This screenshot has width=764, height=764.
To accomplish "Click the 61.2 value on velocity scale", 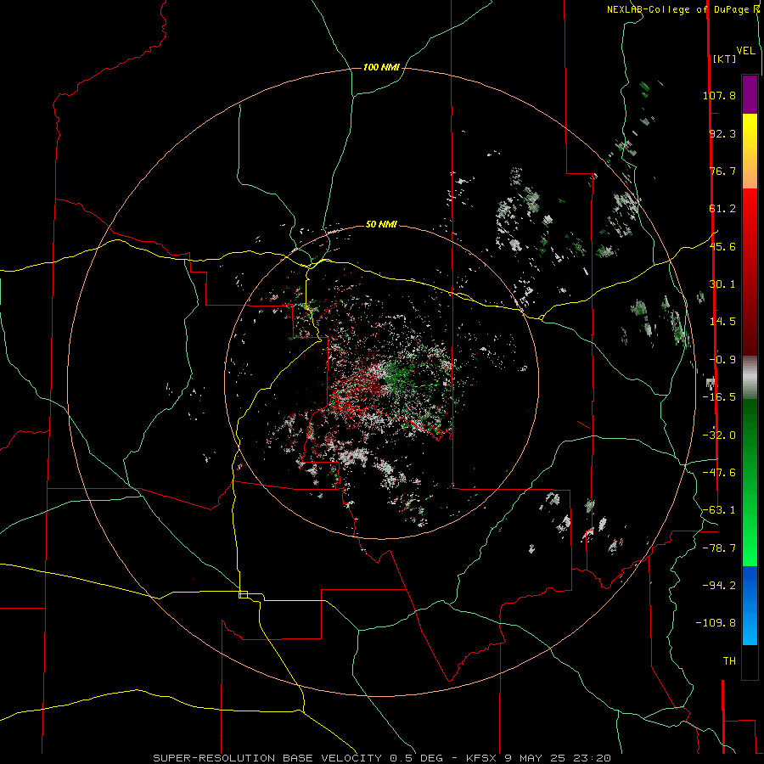I will point(722,209).
